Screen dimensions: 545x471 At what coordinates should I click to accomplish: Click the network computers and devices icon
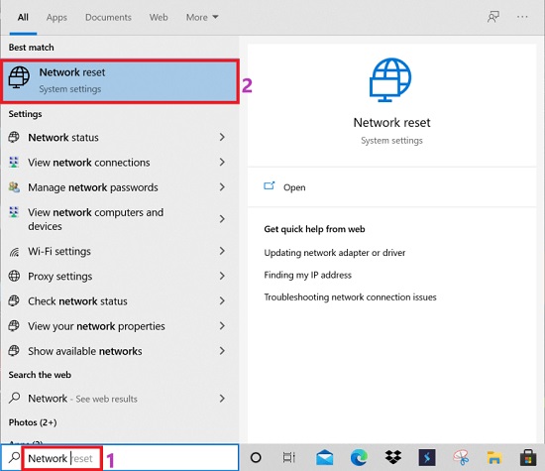(14, 212)
